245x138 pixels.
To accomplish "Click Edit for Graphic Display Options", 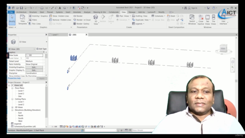I will click(34, 70).
